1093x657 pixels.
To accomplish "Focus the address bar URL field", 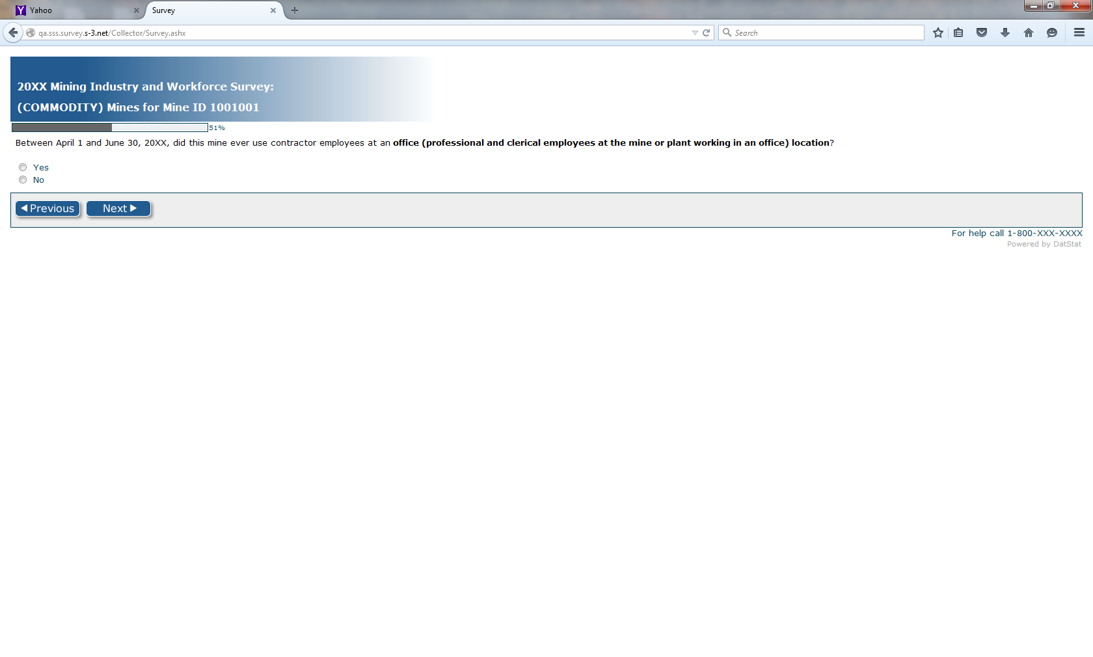I will pyautogui.click(x=363, y=33).
